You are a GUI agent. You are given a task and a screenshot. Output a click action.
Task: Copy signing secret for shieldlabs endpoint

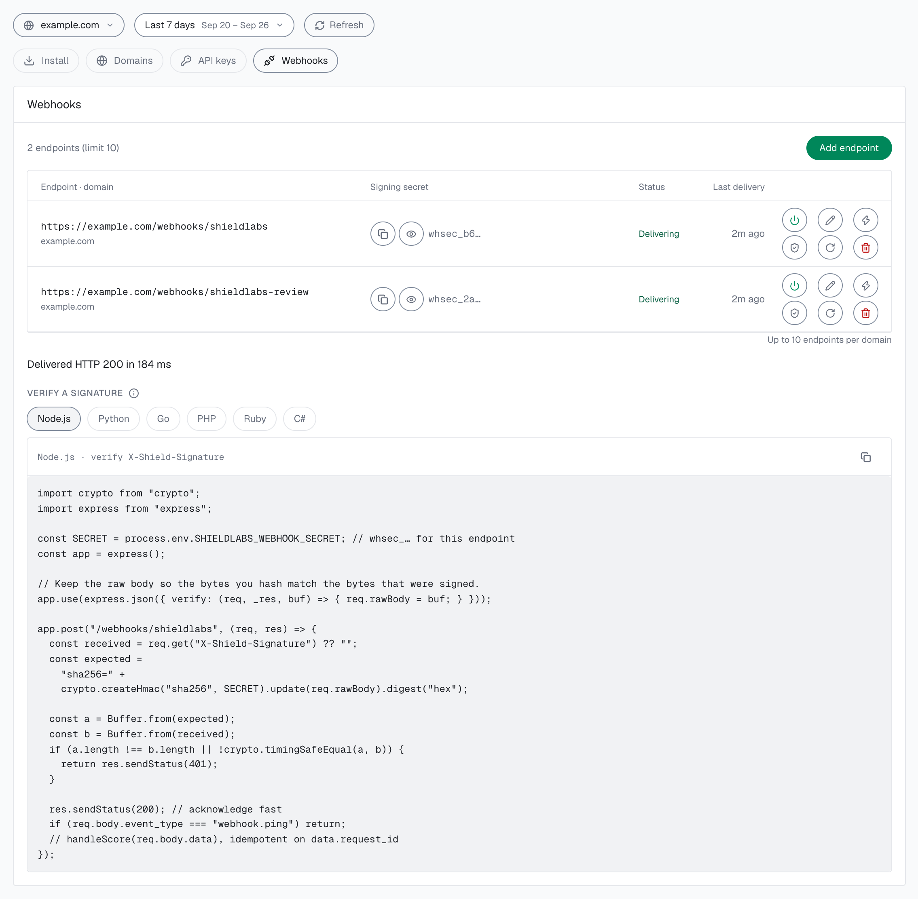coord(383,234)
